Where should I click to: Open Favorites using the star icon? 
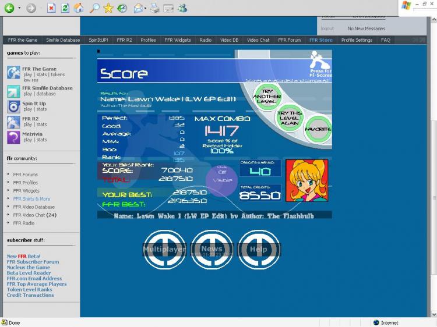[x=108, y=8]
